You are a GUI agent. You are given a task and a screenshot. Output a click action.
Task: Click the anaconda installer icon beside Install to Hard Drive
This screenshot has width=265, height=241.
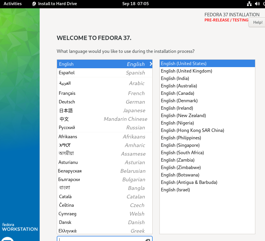(x=34, y=4)
